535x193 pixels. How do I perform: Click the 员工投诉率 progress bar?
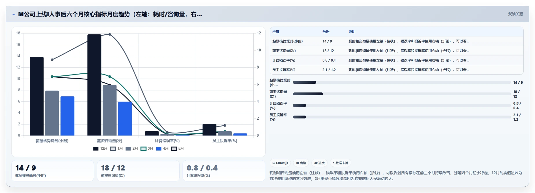(x=402, y=117)
